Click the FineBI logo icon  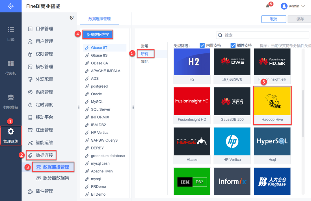coord(11,6)
